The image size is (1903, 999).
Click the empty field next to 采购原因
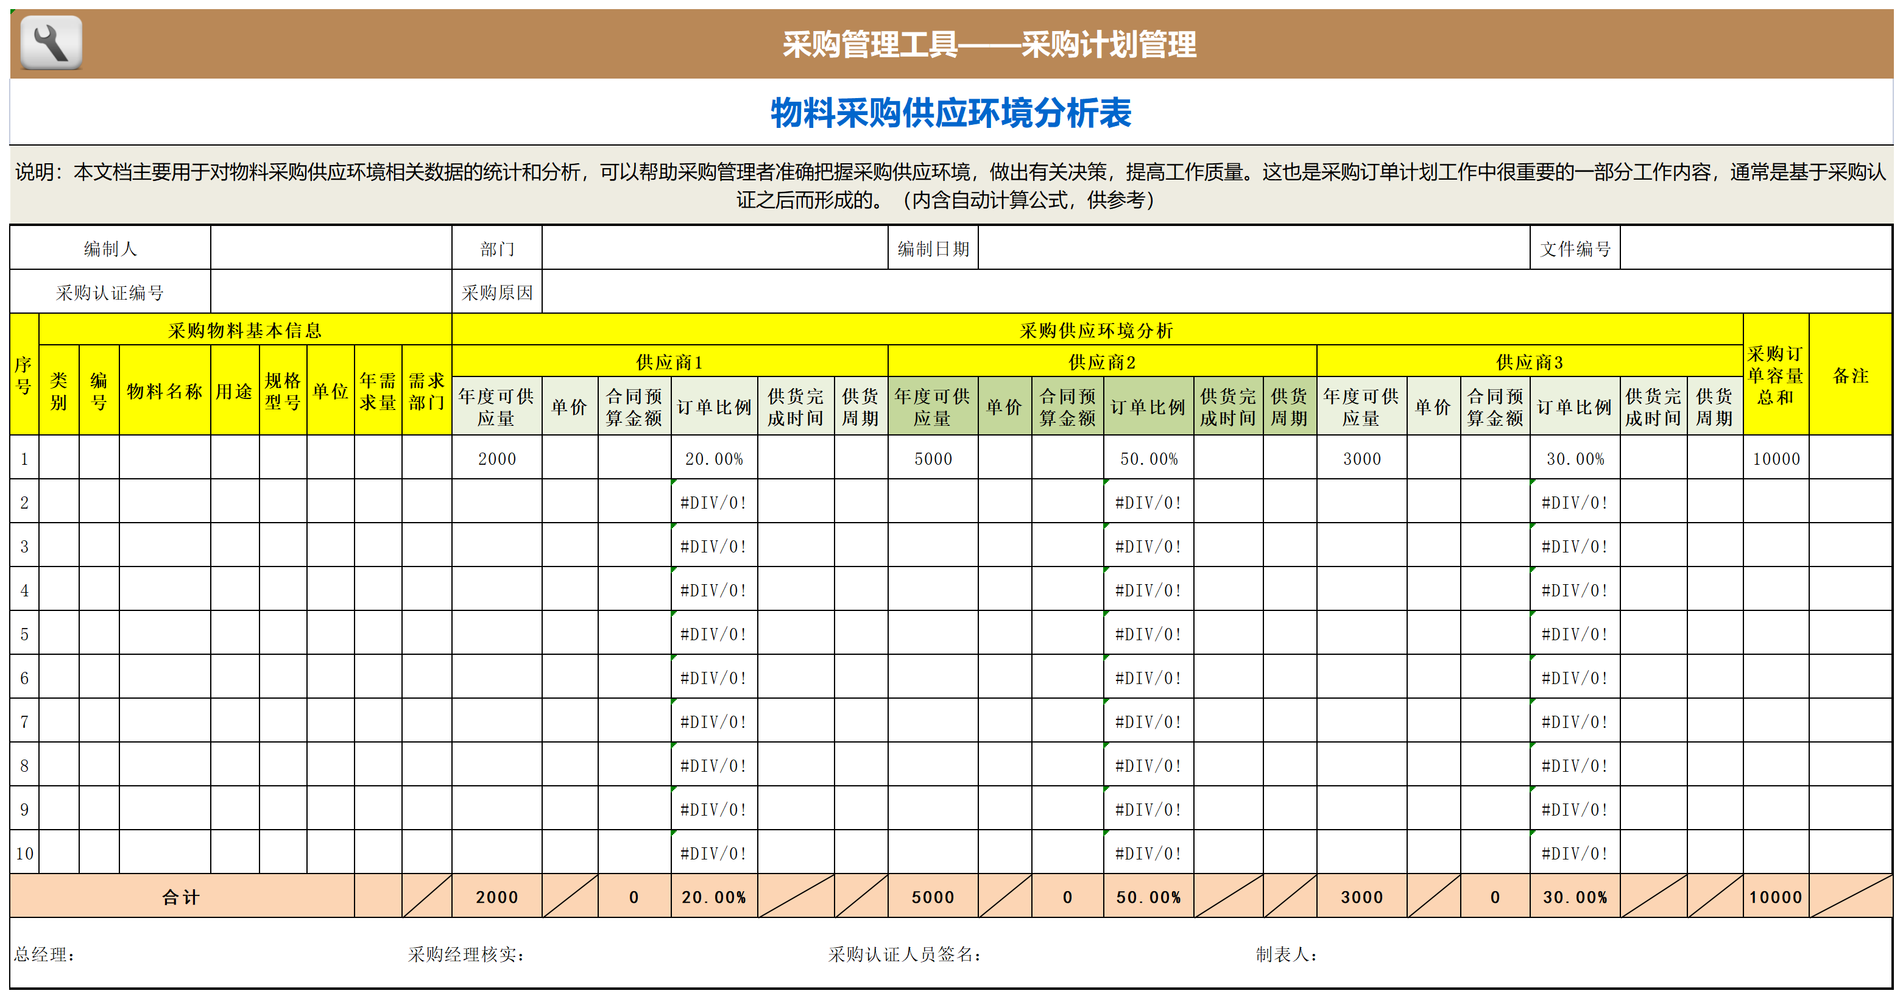click(x=1216, y=292)
